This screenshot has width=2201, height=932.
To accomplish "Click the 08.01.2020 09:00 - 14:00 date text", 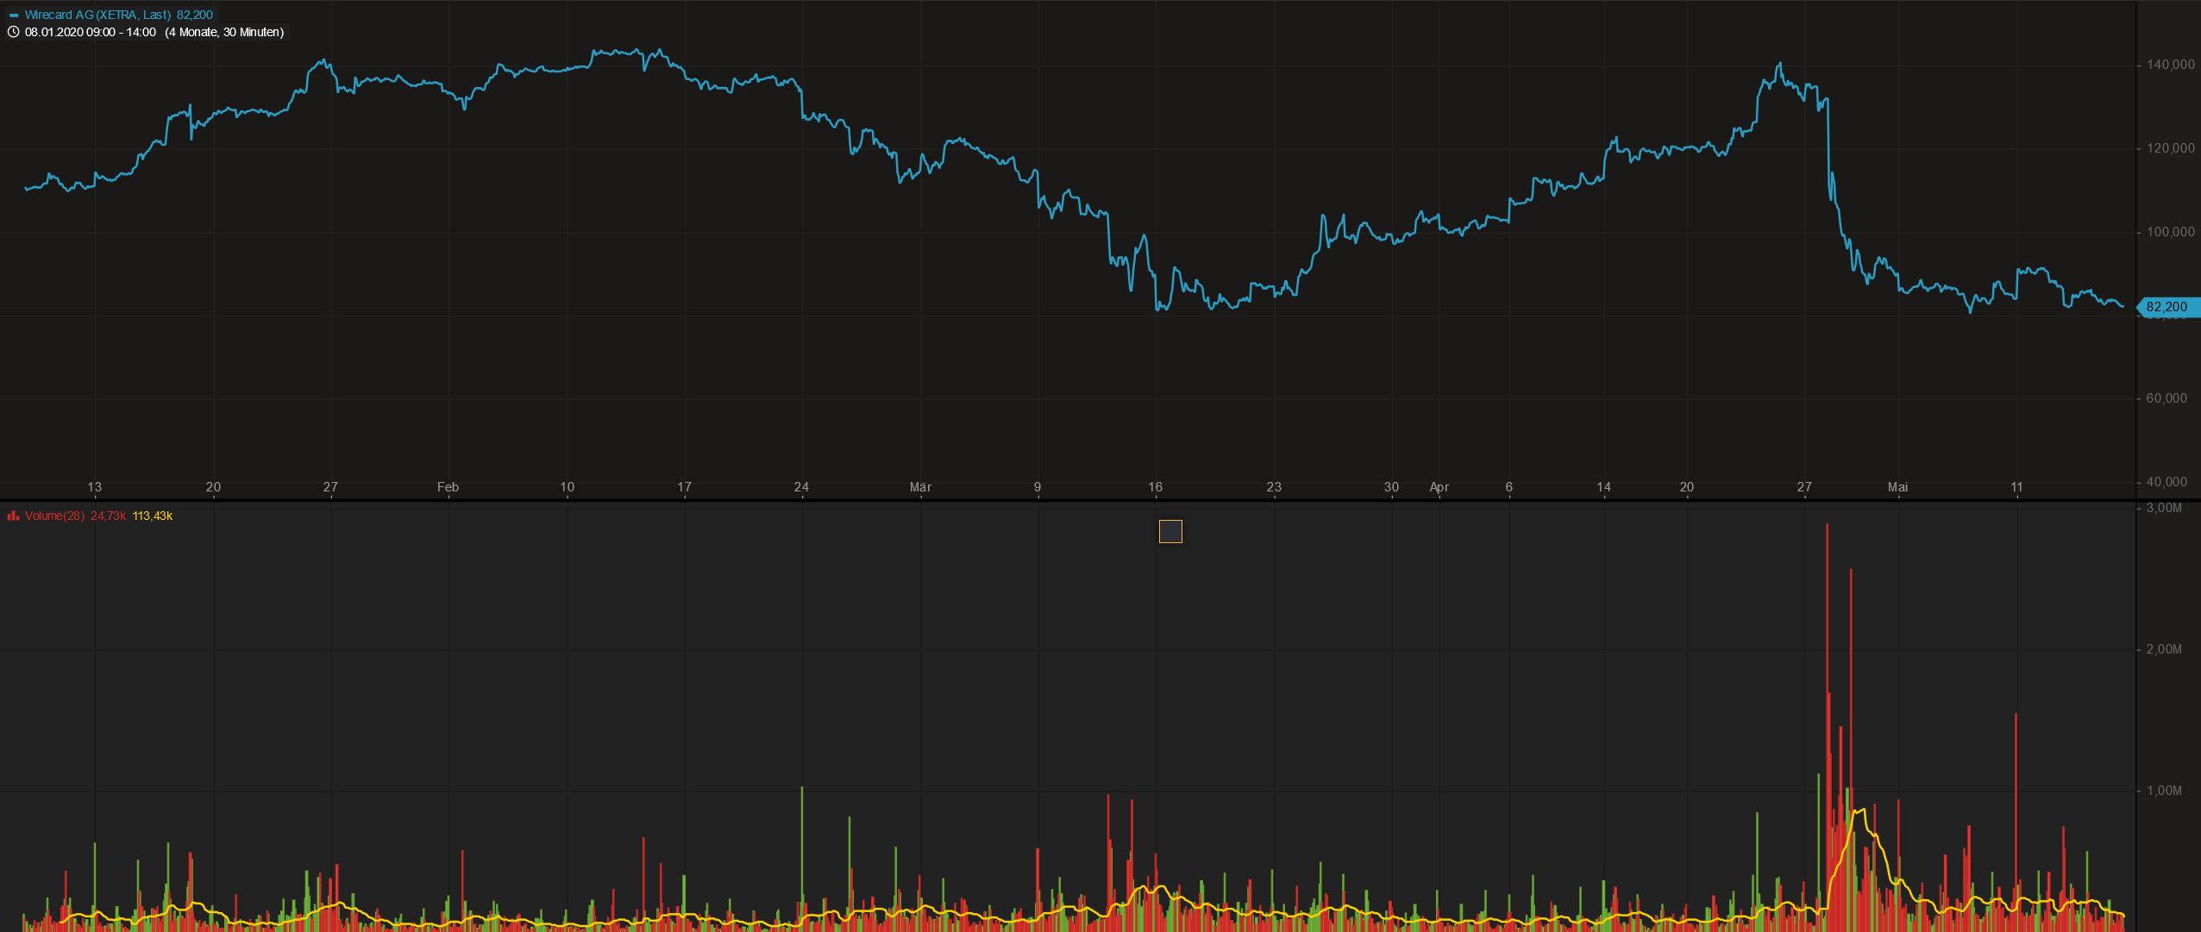I will [91, 33].
